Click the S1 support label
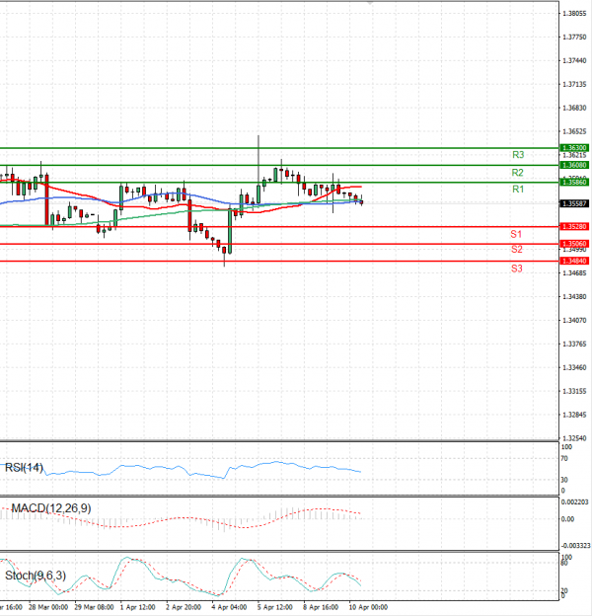This screenshot has width=592, height=616. (x=516, y=235)
